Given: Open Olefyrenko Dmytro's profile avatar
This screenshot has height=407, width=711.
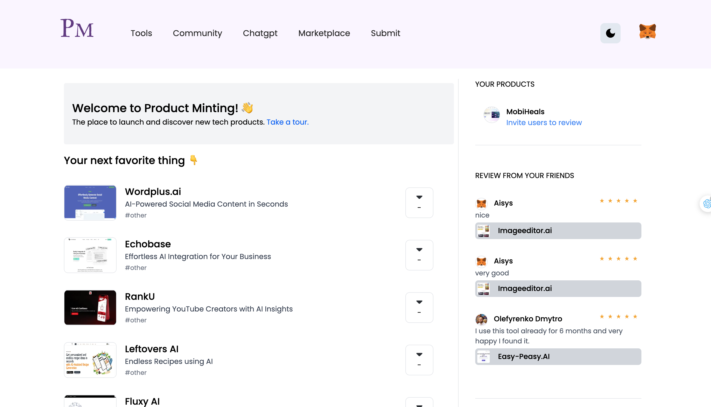Looking at the screenshot, I should [481, 319].
